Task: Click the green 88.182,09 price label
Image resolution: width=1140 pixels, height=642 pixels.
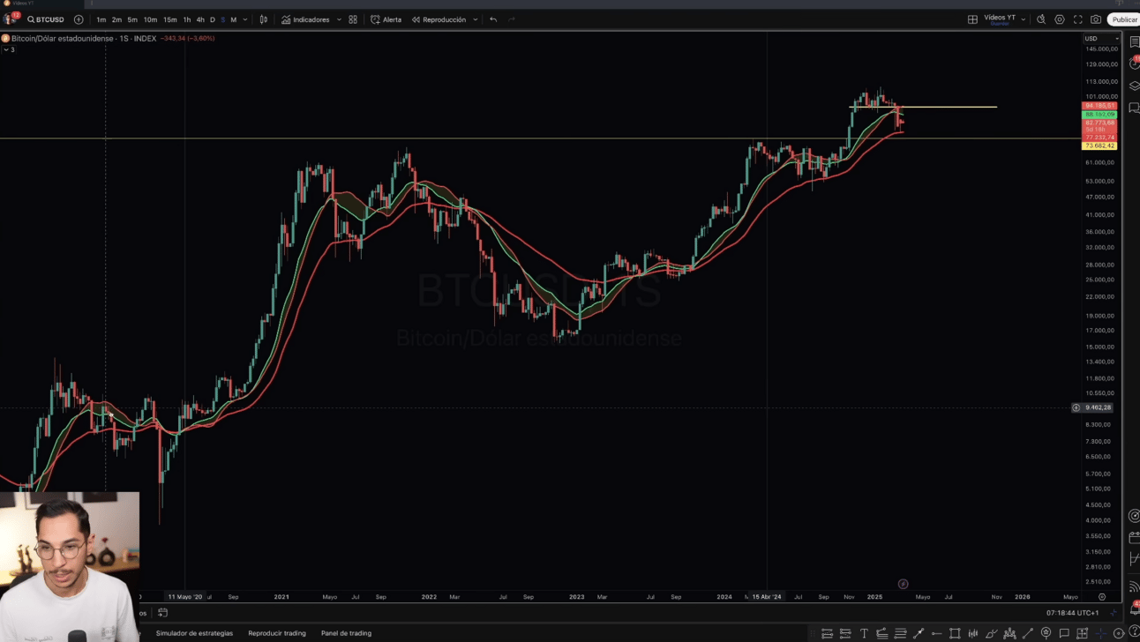Action: pyautogui.click(x=1099, y=115)
